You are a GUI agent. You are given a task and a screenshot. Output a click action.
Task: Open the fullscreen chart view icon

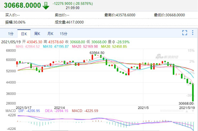click(x=185, y=33)
